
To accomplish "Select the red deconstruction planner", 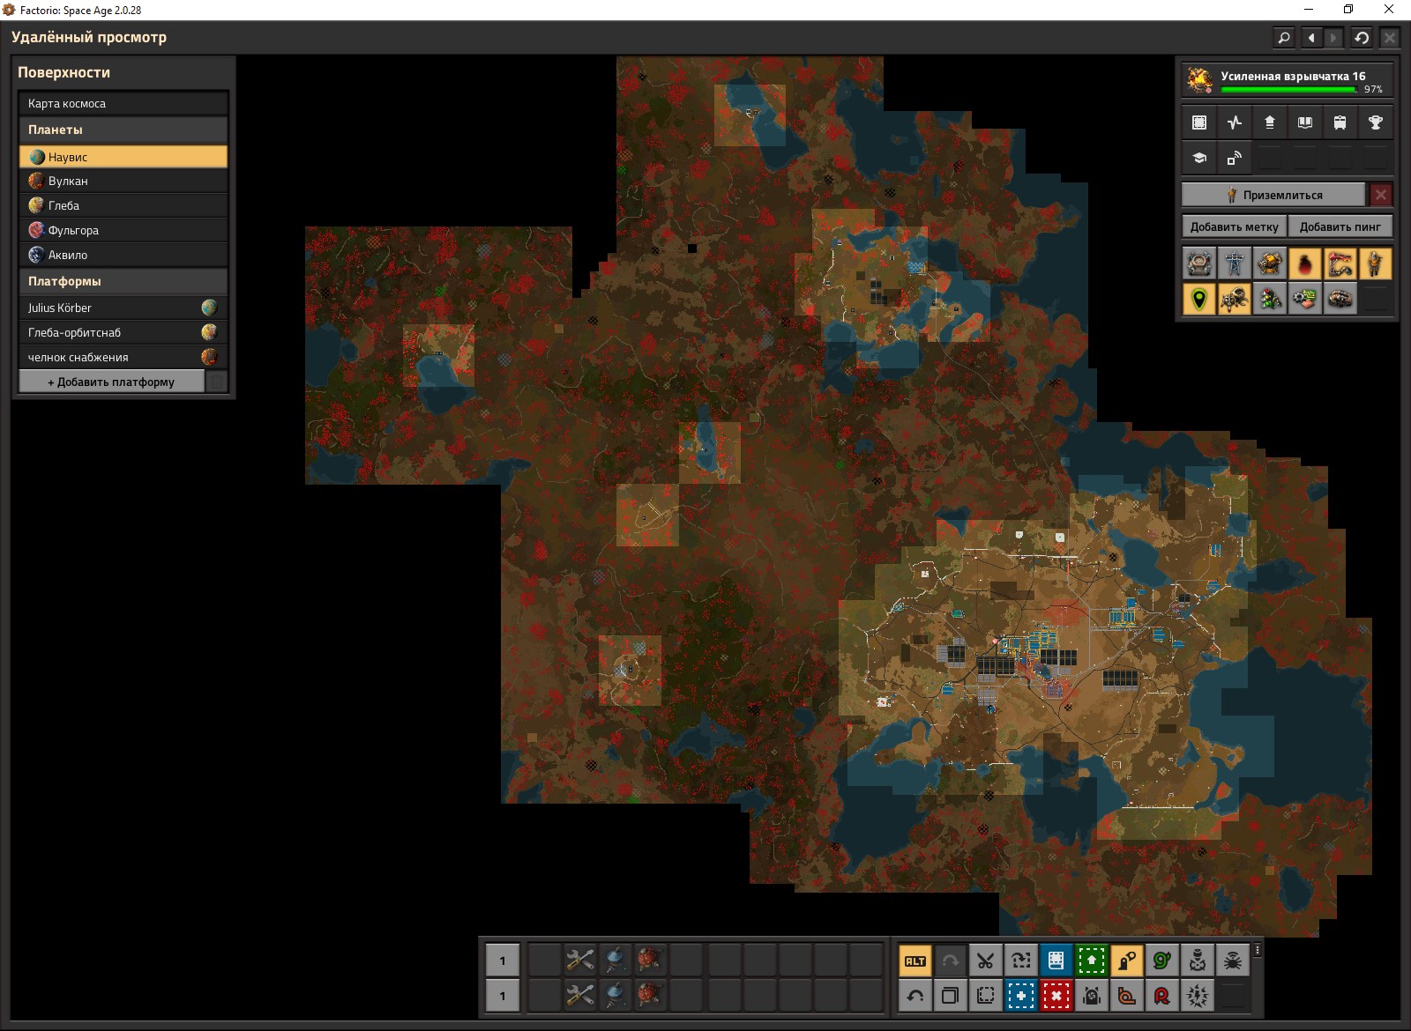I will tap(1056, 996).
